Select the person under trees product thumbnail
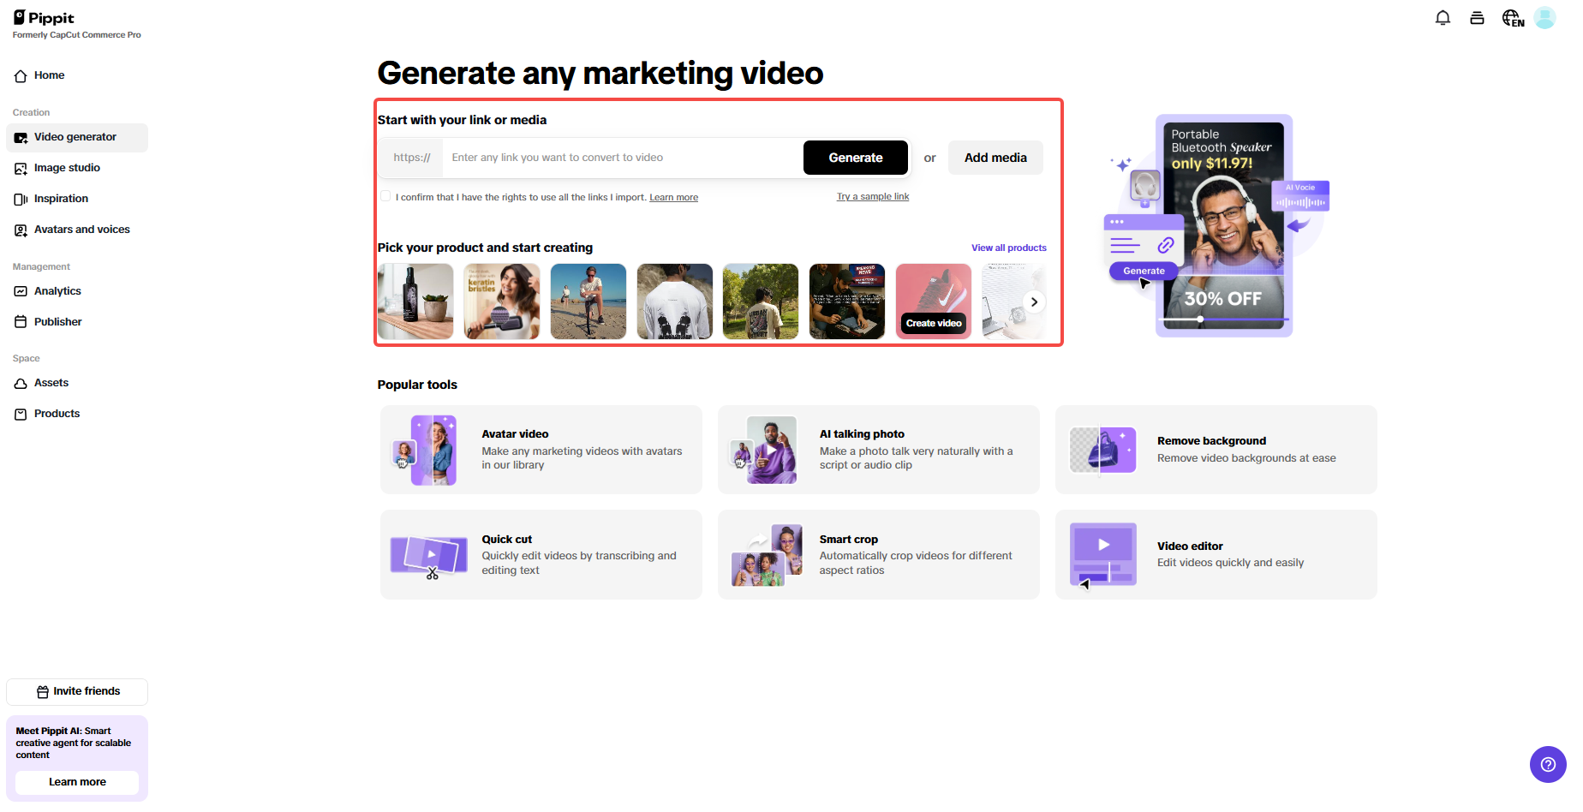 761,302
